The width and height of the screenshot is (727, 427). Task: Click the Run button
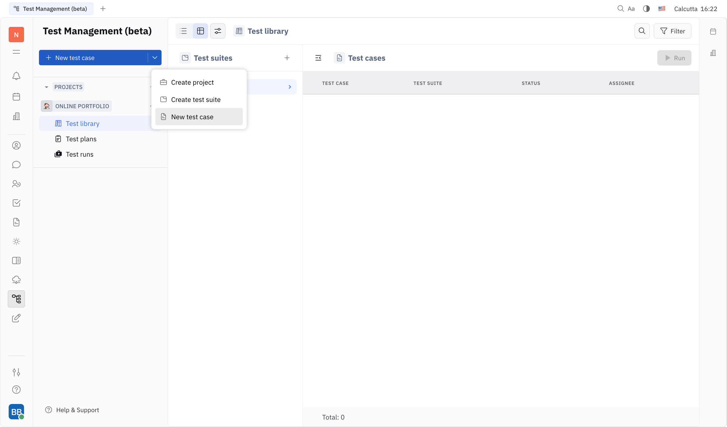pos(674,58)
